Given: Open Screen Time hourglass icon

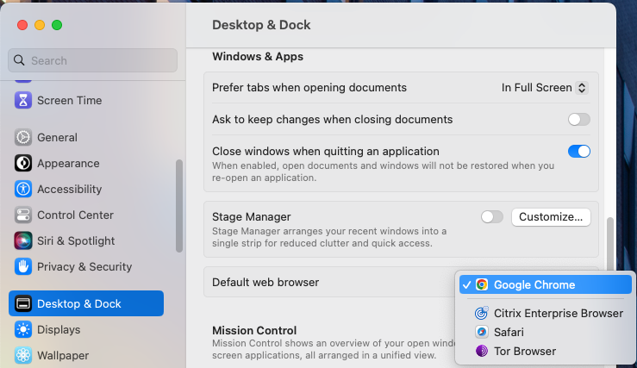Looking at the screenshot, I should pos(23,100).
